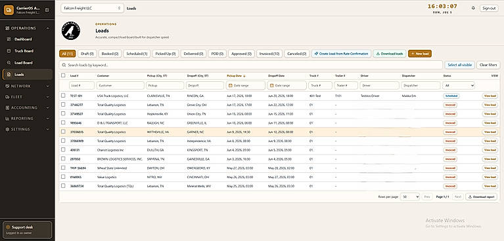Click the Clear filters button
The image size is (504, 241).
point(488,65)
